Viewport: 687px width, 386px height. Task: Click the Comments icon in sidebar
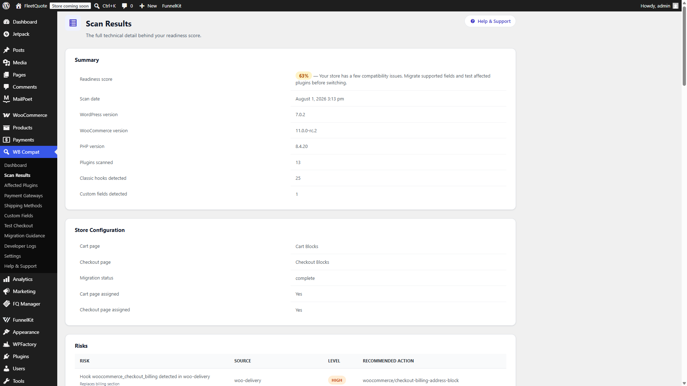pos(6,87)
